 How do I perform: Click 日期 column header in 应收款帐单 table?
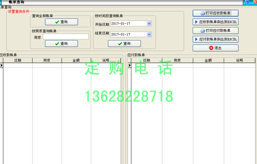point(18,60)
